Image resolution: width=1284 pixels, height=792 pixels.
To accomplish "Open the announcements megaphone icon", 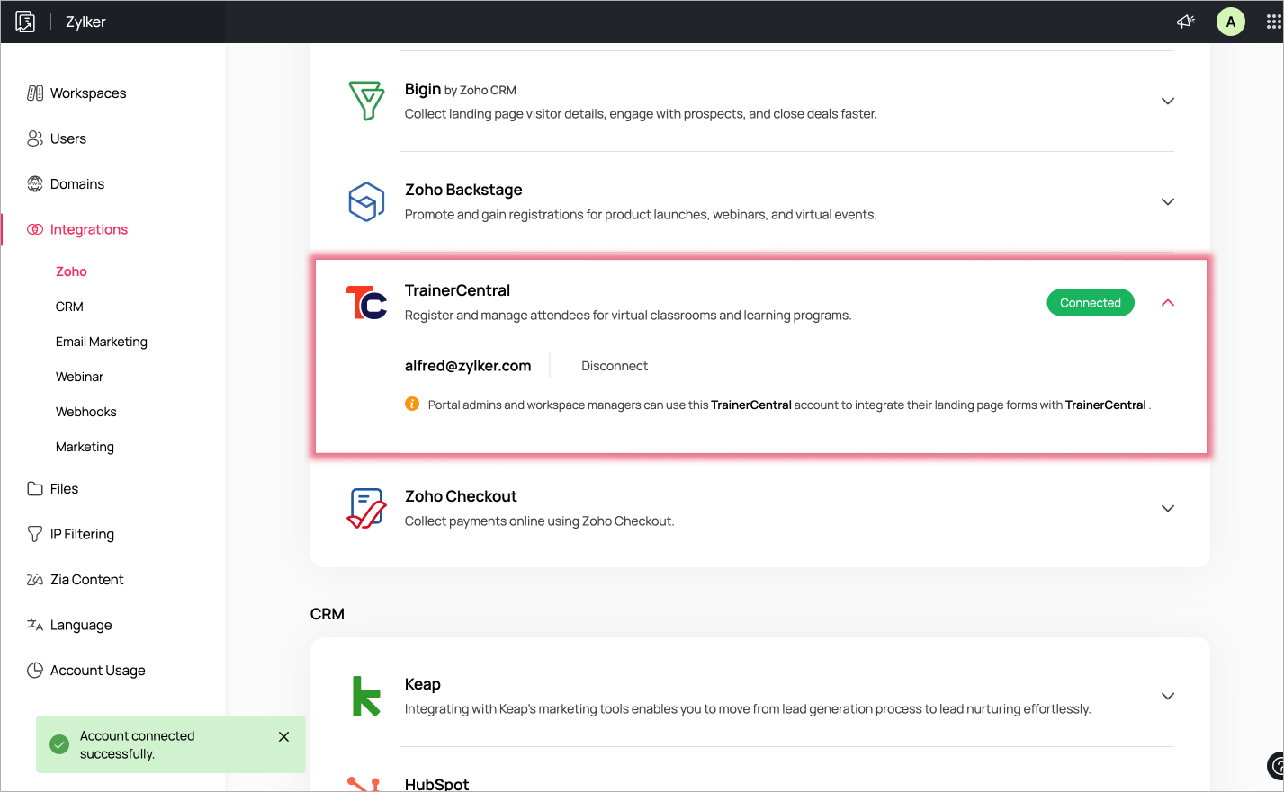I will pos(1186,22).
